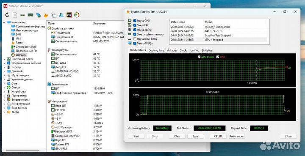Expand the Сервер tree node

click(x=4, y=67)
